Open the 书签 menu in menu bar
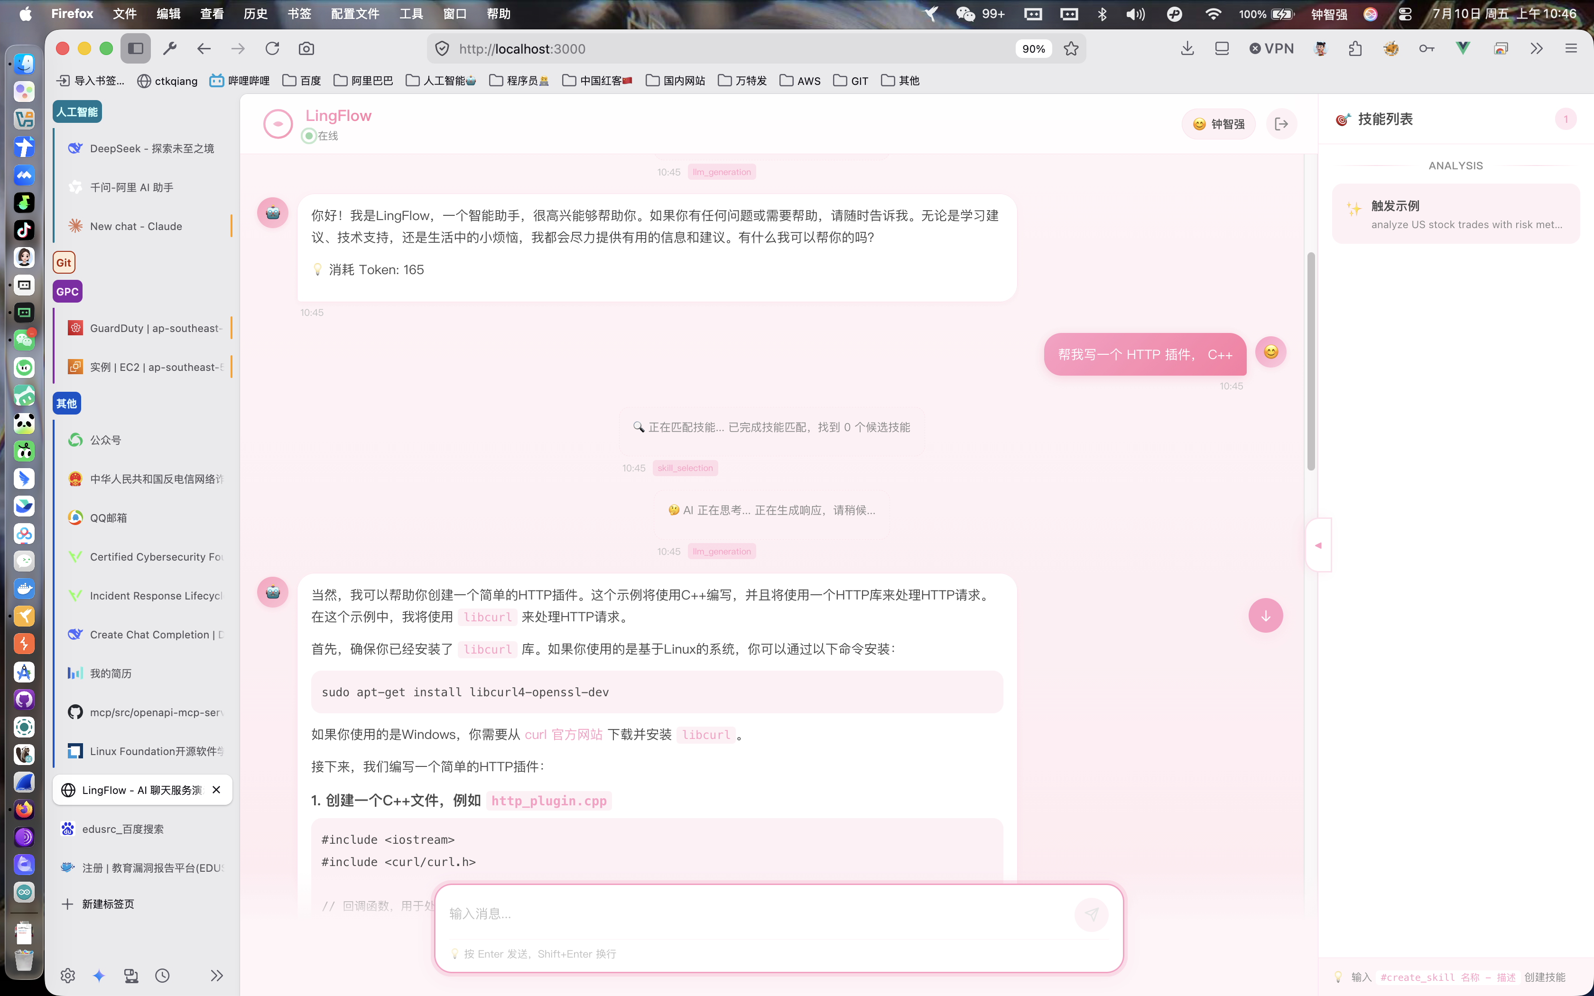 point(299,14)
